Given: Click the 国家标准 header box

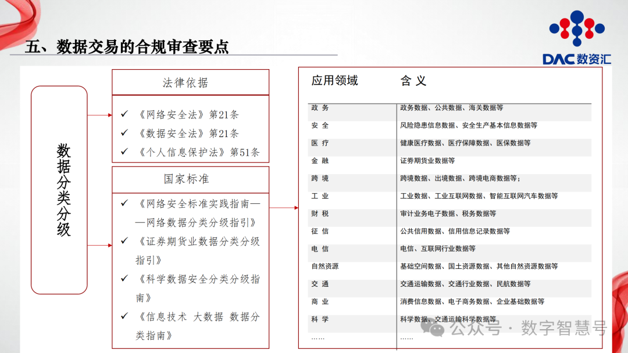Looking at the screenshot, I should click(x=190, y=179).
